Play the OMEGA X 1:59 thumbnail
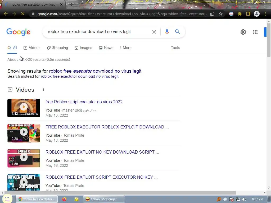 tap(24, 158)
